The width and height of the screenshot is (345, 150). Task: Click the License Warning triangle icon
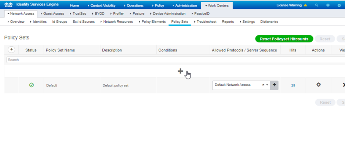(x=305, y=5)
